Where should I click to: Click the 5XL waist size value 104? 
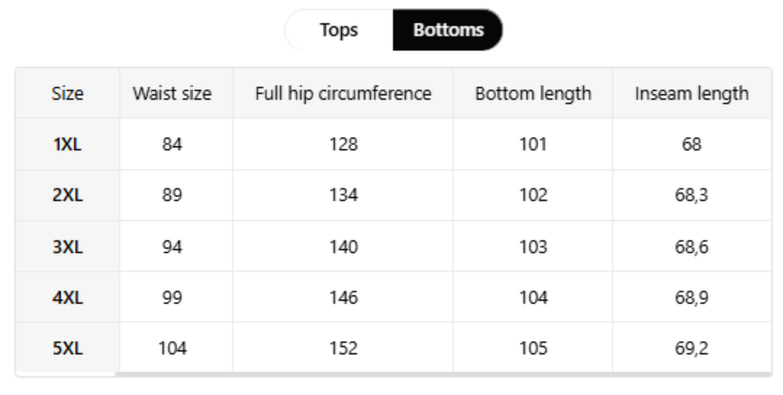(x=172, y=348)
